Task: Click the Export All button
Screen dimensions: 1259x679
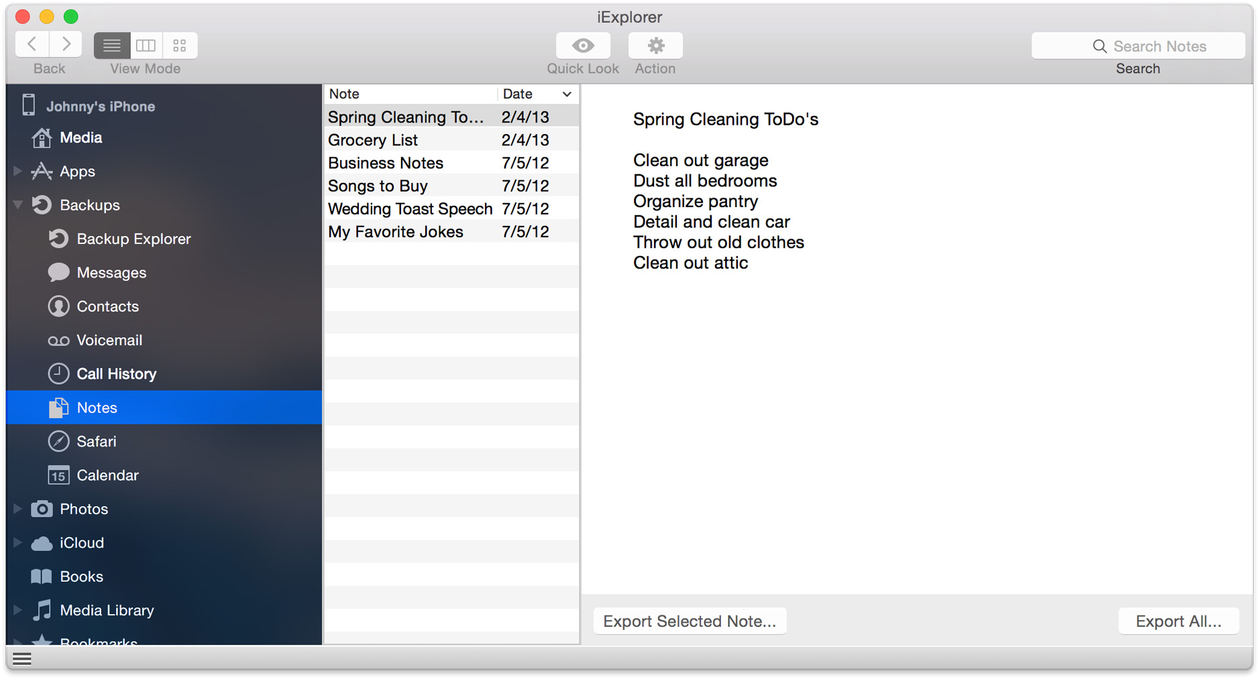Action: click(1178, 621)
